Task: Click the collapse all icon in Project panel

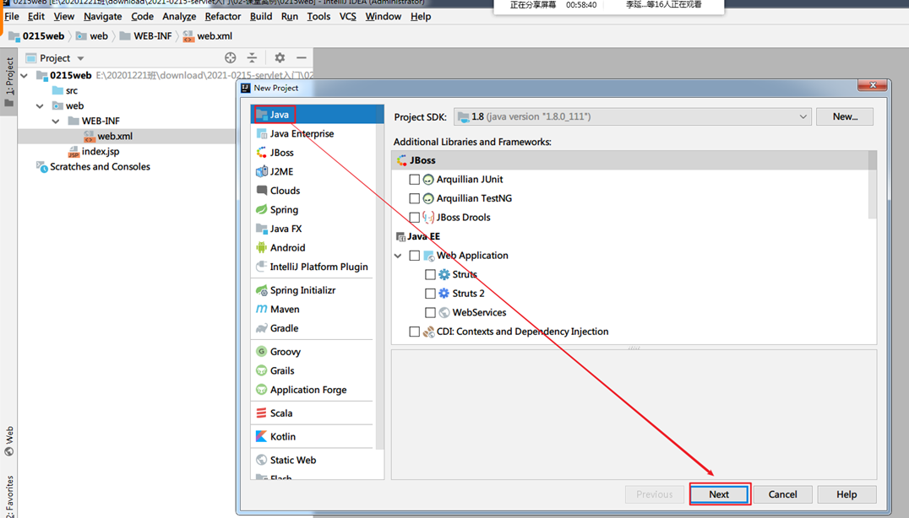Action: tap(253, 58)
